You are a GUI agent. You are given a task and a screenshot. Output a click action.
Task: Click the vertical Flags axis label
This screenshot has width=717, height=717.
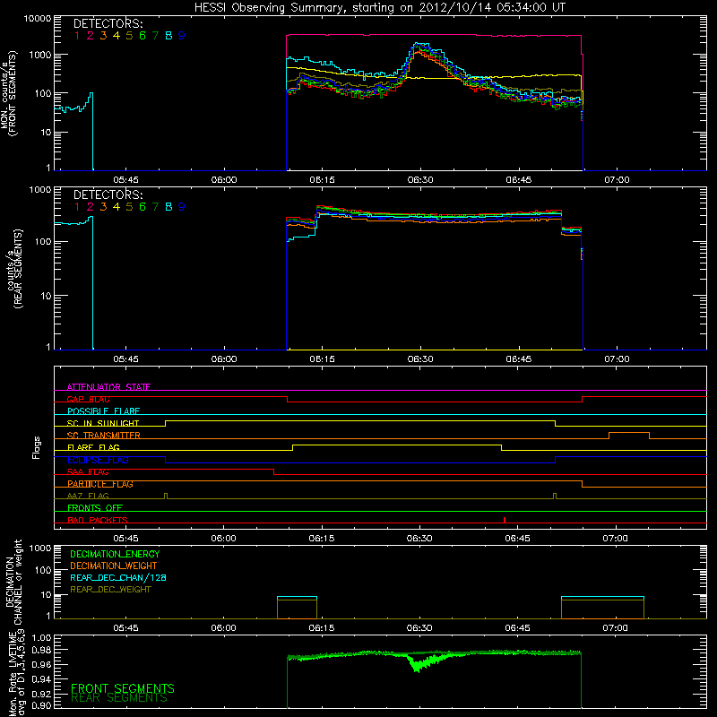(x=37, y=447)
